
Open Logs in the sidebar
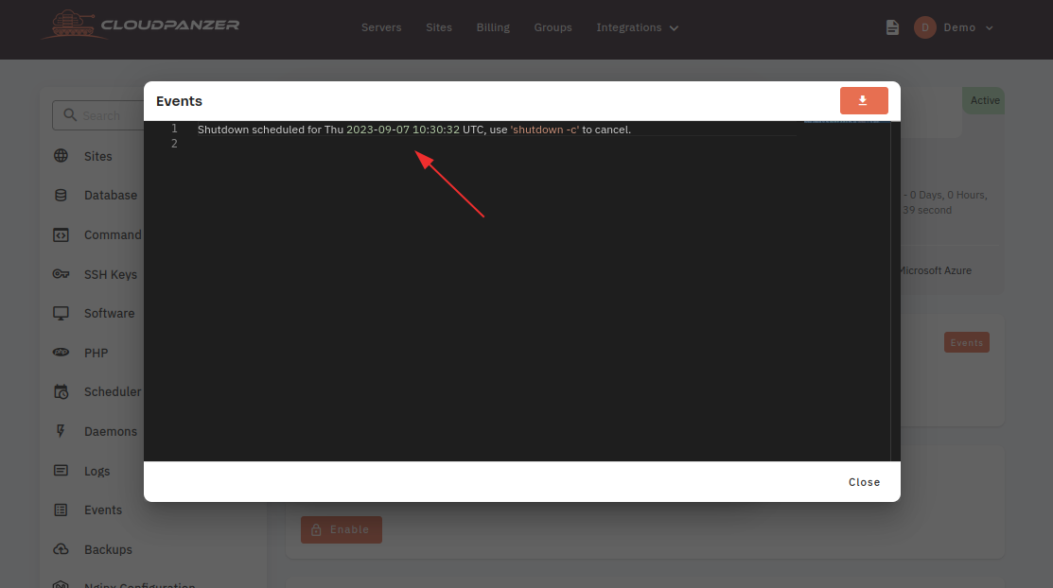coord(97,471)
